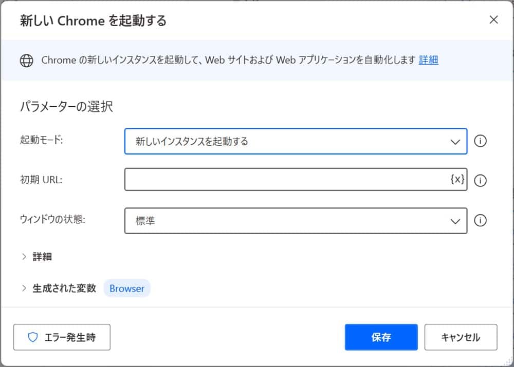Click the 初期 URL field label
This screenshot has width=514, height=367.
pos(41,180)
